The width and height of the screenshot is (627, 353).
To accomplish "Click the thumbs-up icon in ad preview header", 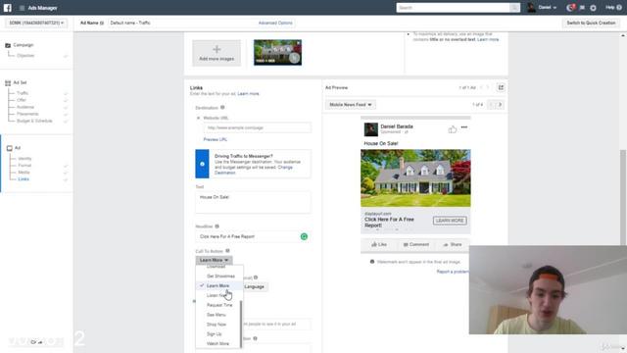I will (453, 128).
